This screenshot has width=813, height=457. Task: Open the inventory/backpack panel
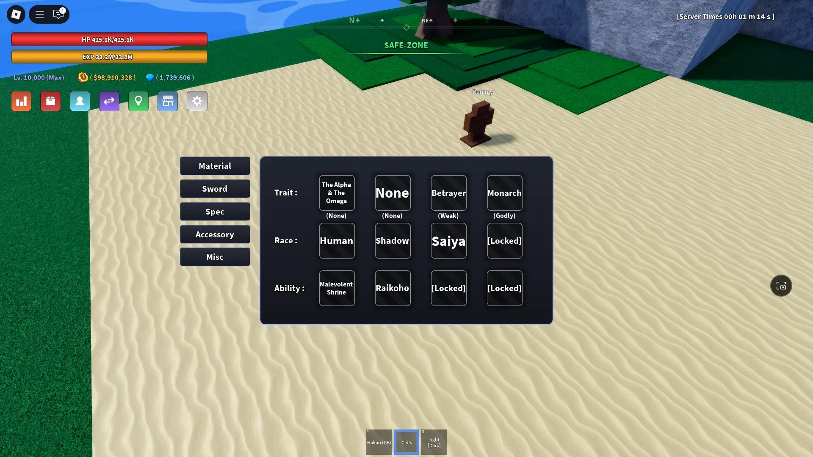coord(50,101)
